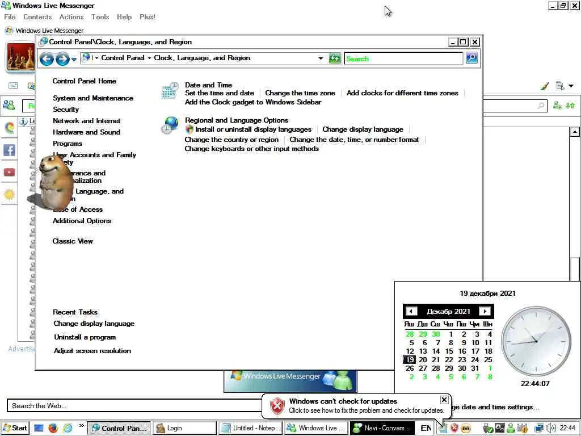Screen dimensions: 581x436
Task: Click the show desktop quick launch icon
Action: coord(39,428)
